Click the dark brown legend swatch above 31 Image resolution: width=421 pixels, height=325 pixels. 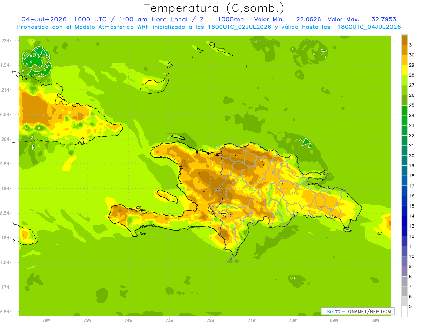(405, 40)
